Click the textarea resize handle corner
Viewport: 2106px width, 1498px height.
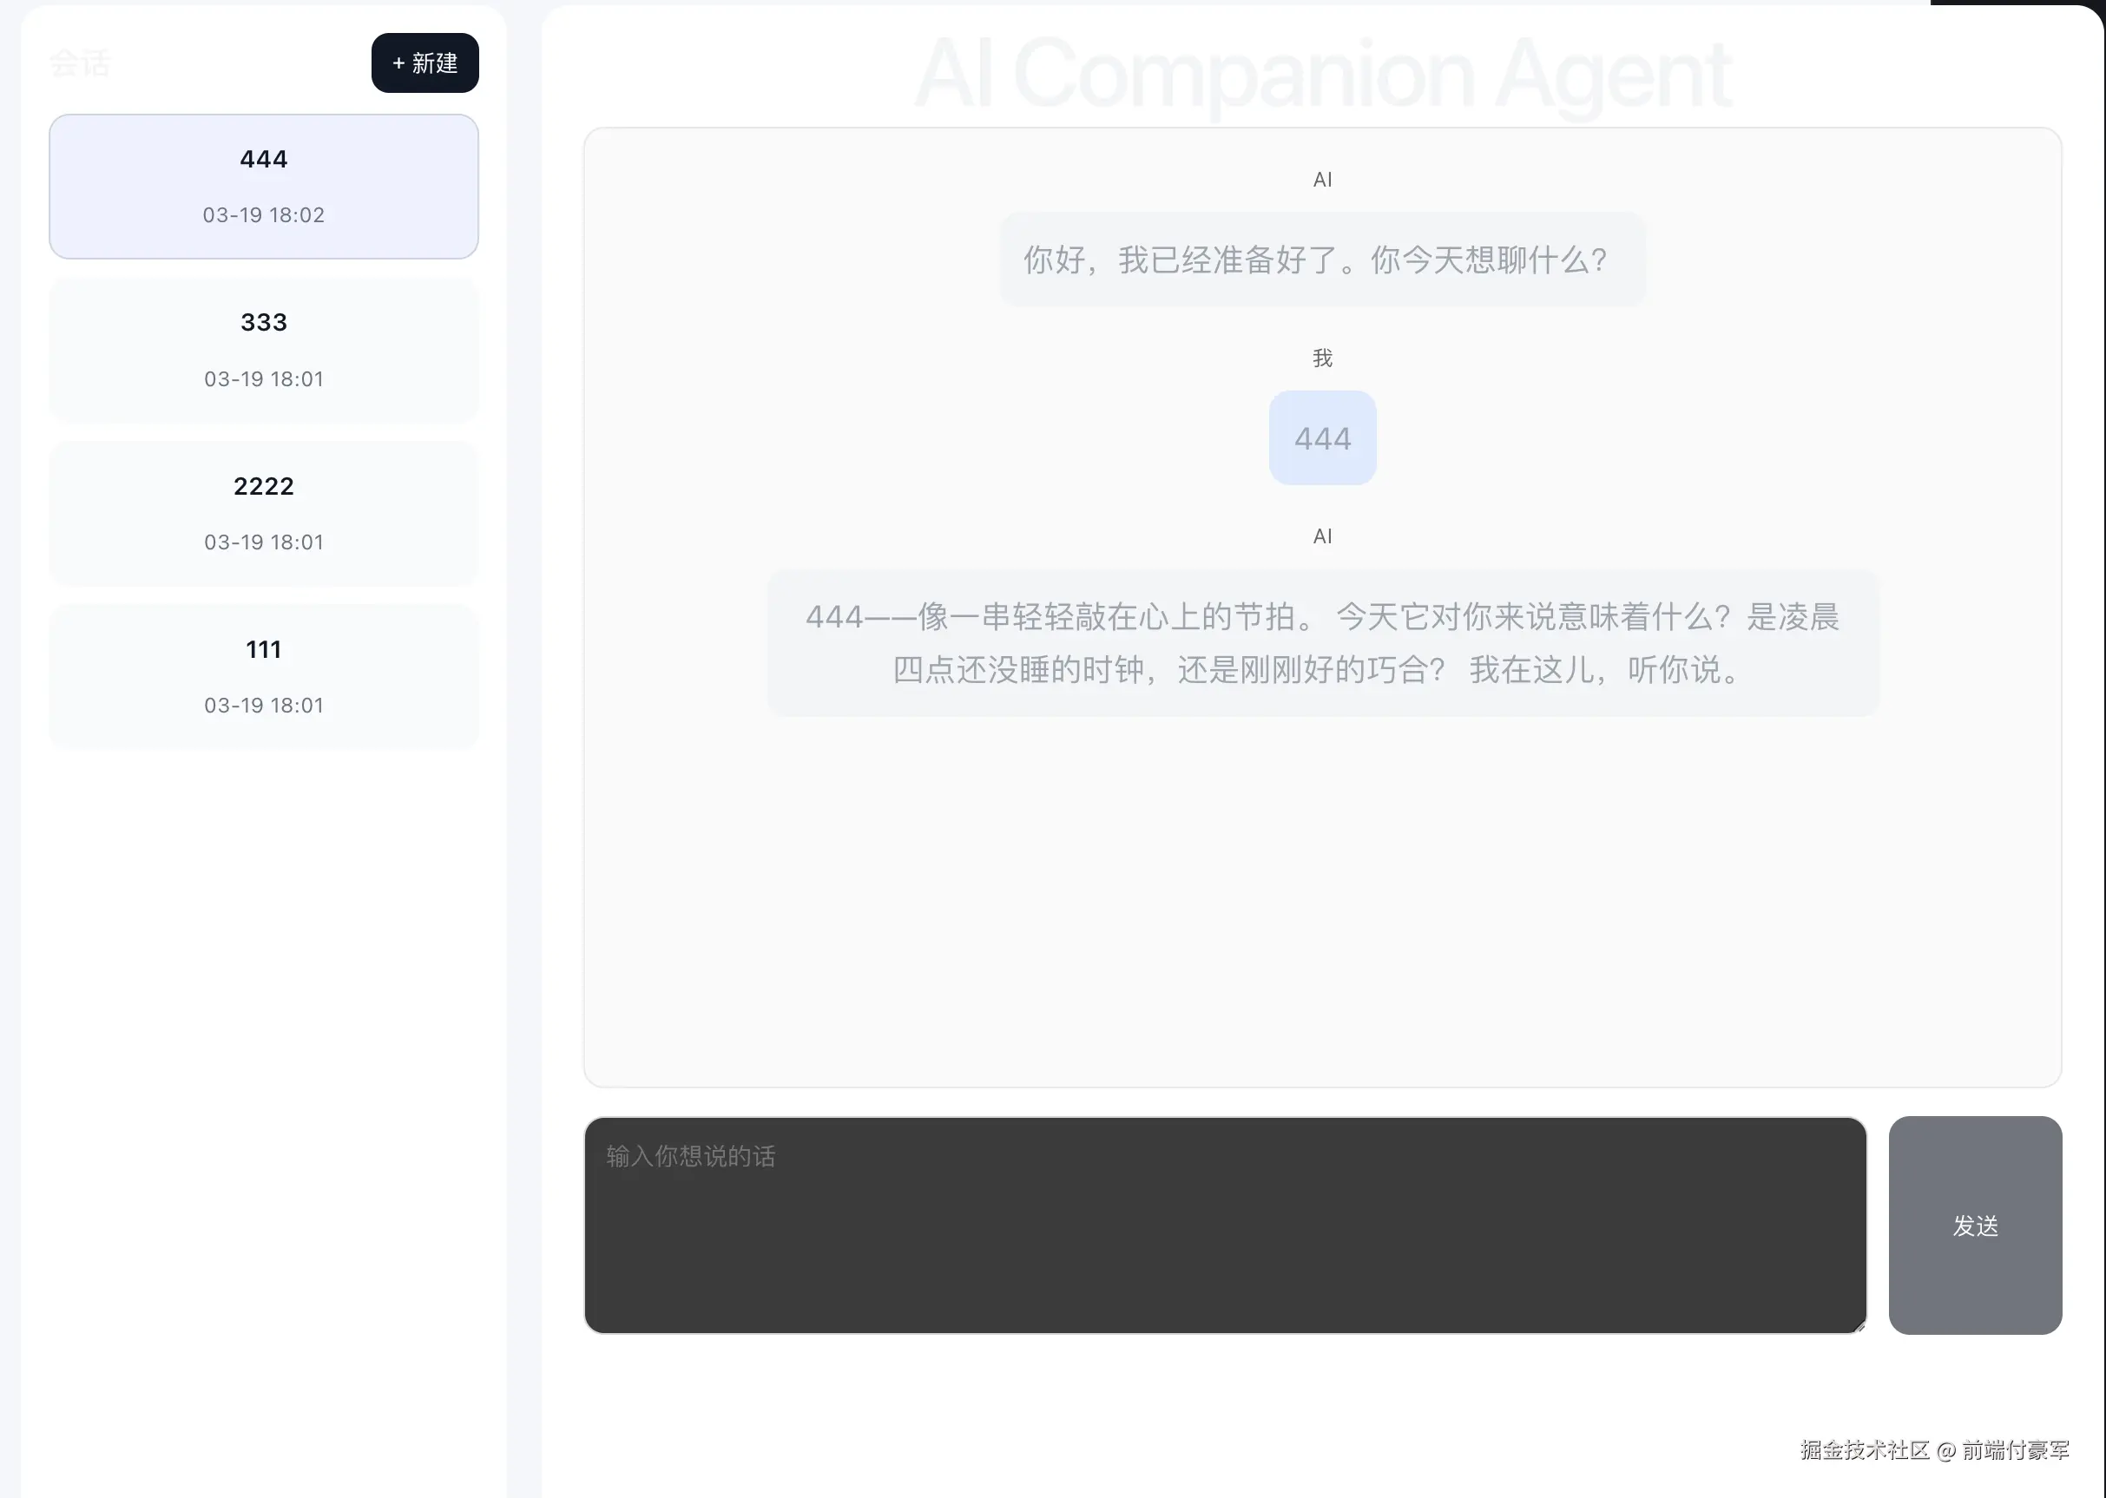pos(1859,1326)
